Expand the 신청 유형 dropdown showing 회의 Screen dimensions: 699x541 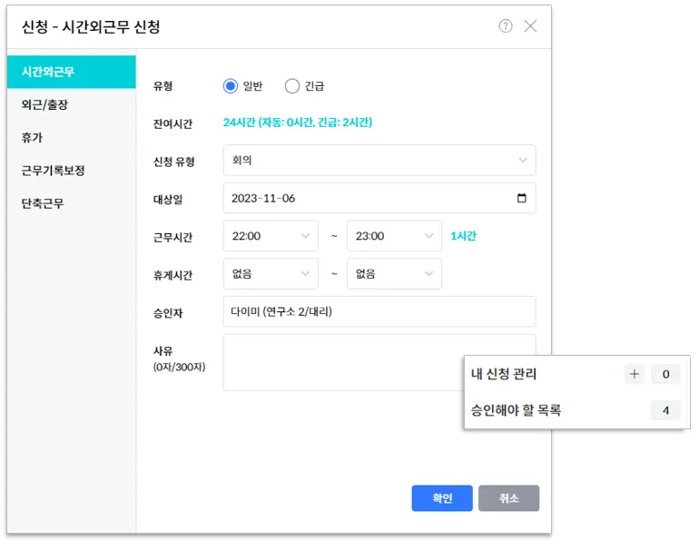(x=379, y=161)
